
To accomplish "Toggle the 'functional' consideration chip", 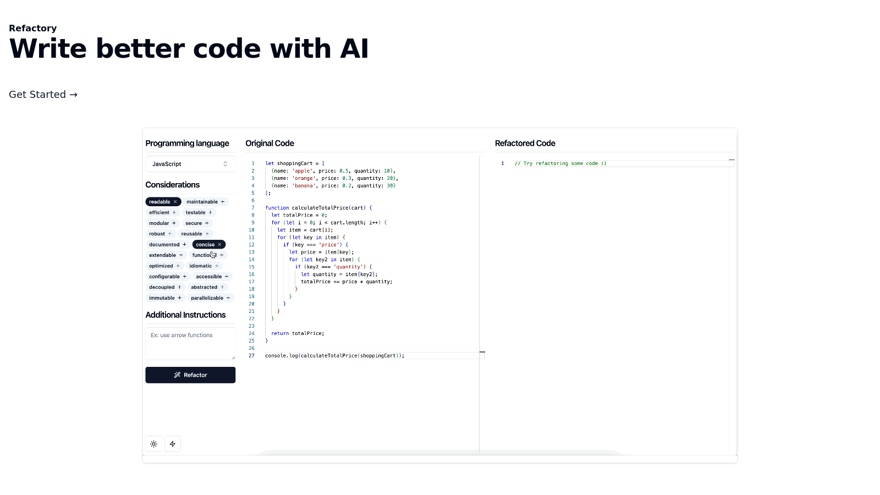I will click(x=208, y=255).
